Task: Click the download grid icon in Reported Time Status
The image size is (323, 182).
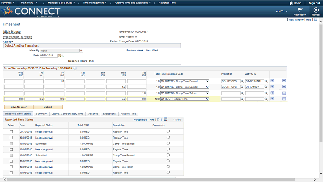Action: [x=165, y=119]
